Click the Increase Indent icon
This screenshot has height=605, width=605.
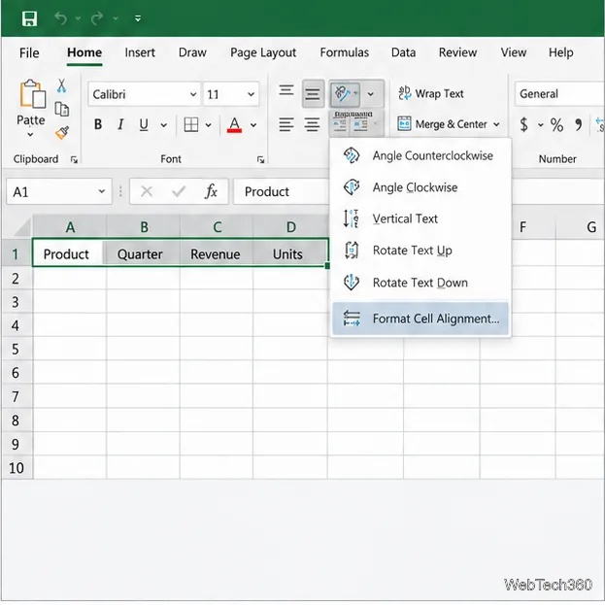pyautogui.click(x=360, y=124)
